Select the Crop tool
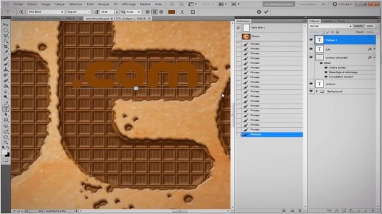The image size is (382, 214). click(5, 46)
